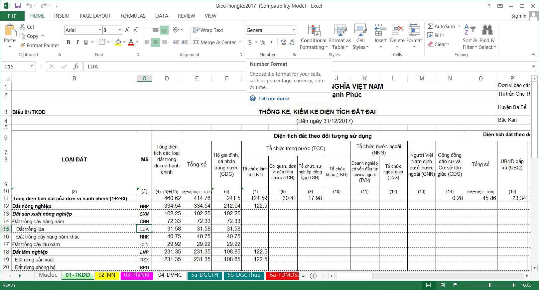Screen dimensions: 539x290
Task: Click the Increase Font Size icon
Action: 127,30
